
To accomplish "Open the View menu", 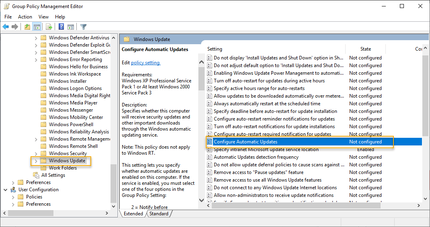I will [44, 17].
